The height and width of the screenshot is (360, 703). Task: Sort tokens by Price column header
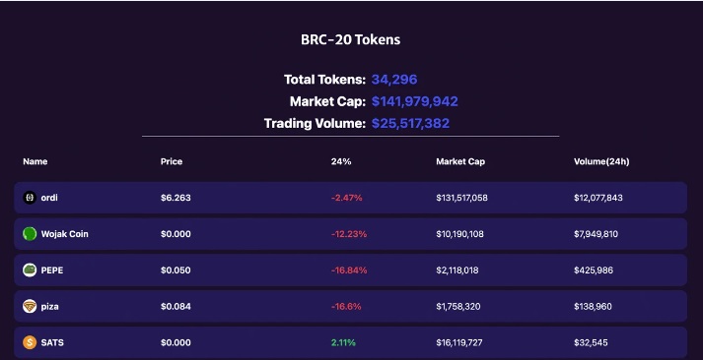[x=172, y=161]
